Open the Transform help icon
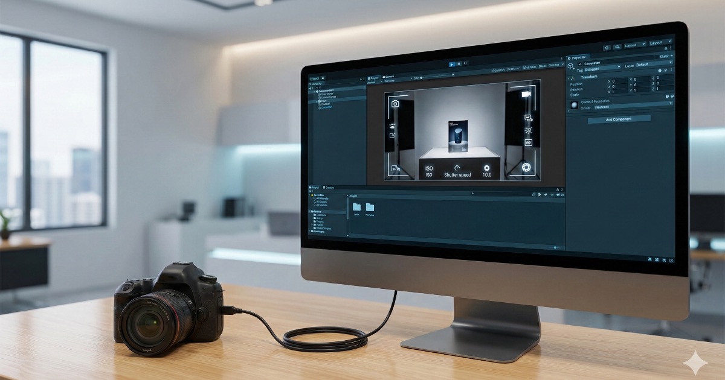This screenshot has height=380, width=725. [660, 71]
